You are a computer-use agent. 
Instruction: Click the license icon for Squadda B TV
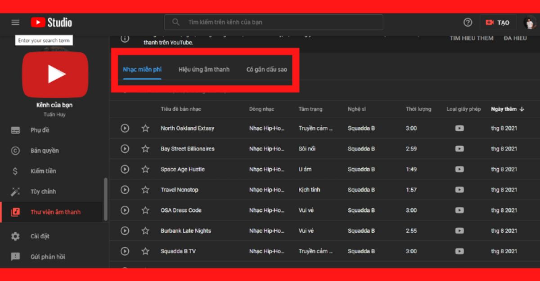[x=459, y=251]
